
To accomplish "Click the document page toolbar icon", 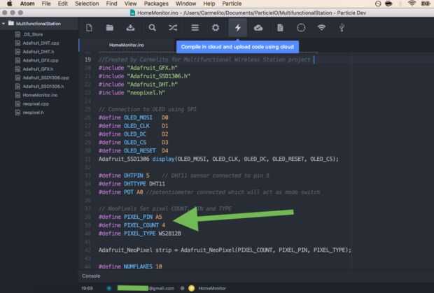I will (280, 28).
